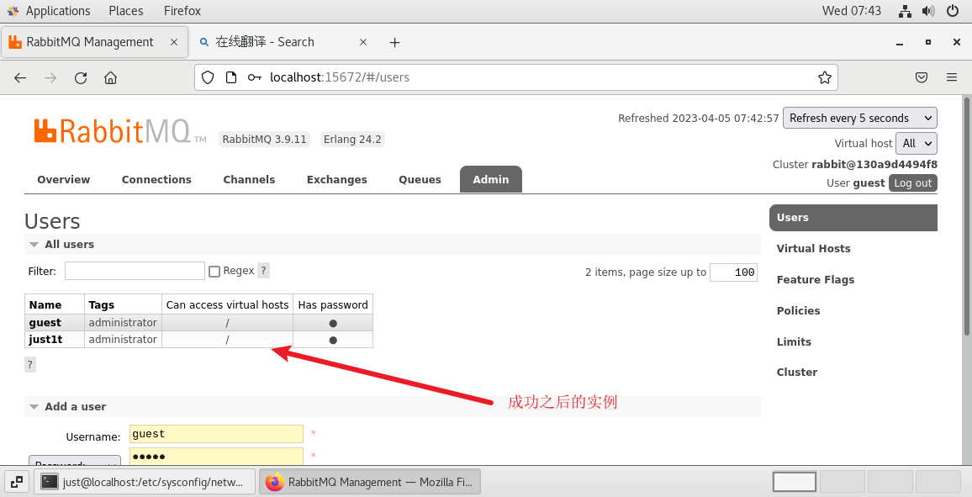Switch to the Channels tab
The image size is (972, 497).
[249, 179]
